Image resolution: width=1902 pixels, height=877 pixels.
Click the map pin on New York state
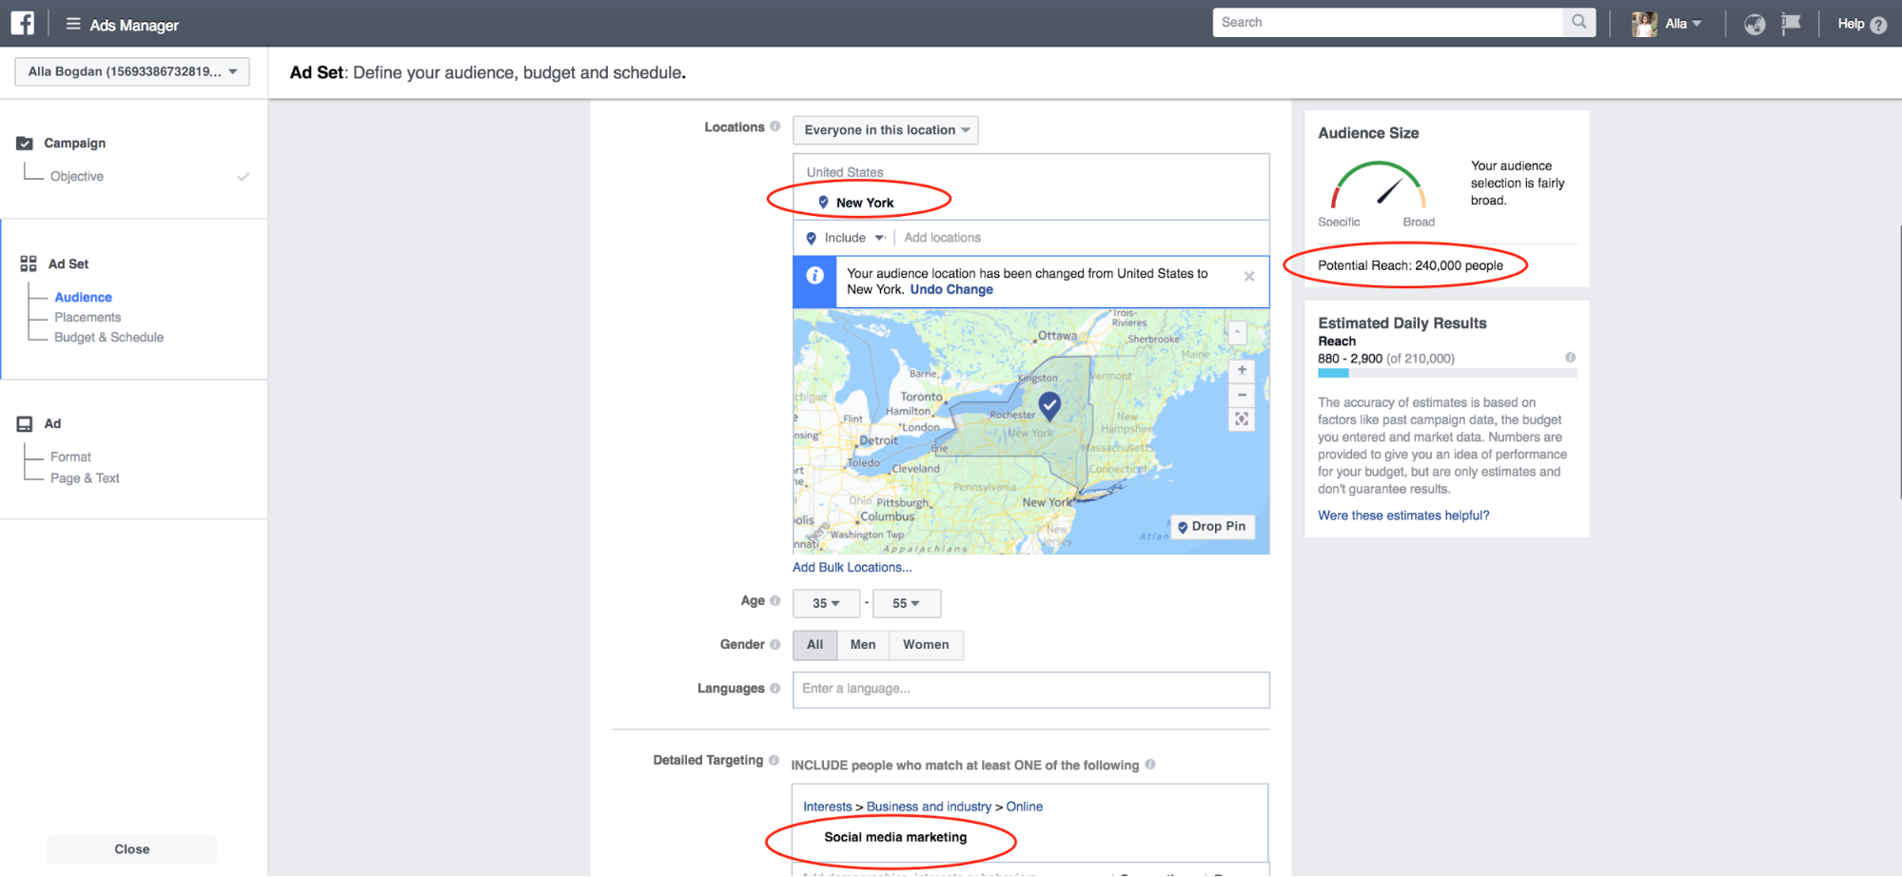click(x=1049, y=406)
